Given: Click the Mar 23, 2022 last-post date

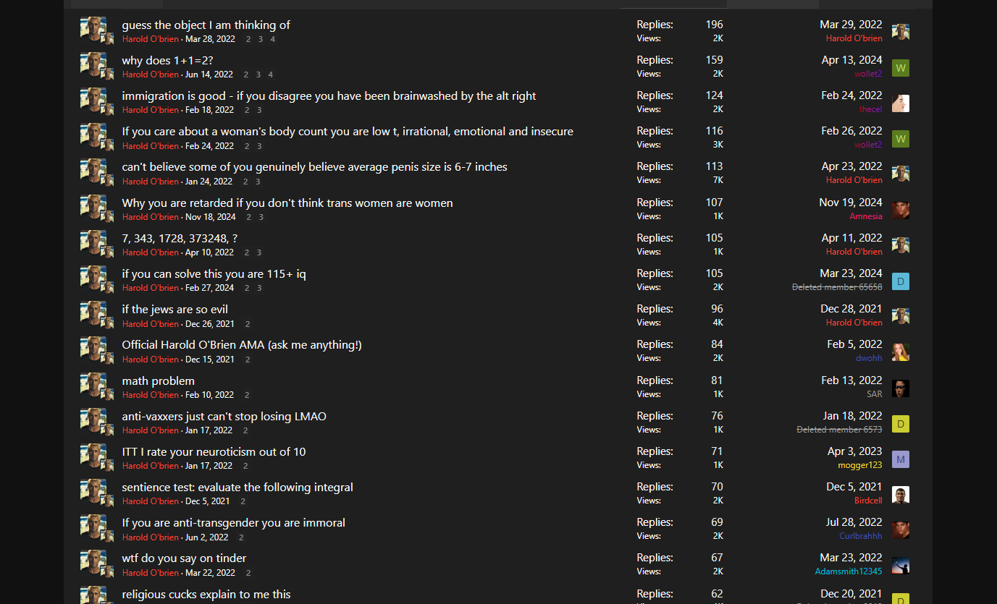Looking at the screenshot, I should point(851,558).
